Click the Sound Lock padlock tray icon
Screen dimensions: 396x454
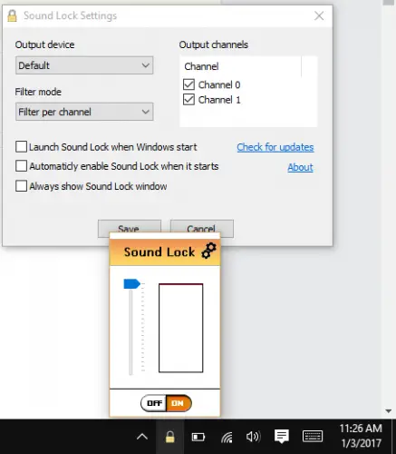(x=170, y=437)
